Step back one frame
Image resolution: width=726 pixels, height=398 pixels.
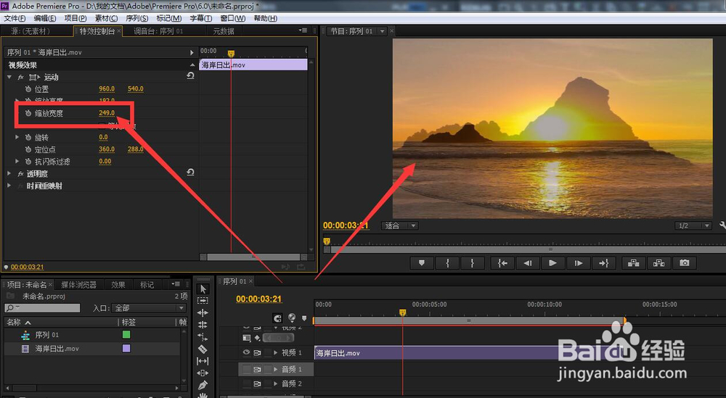click(x=527, y=263)
